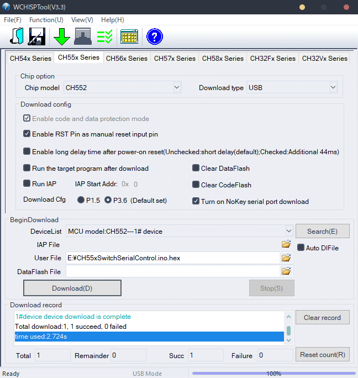Click the green download arrow icon

(62, 36)
